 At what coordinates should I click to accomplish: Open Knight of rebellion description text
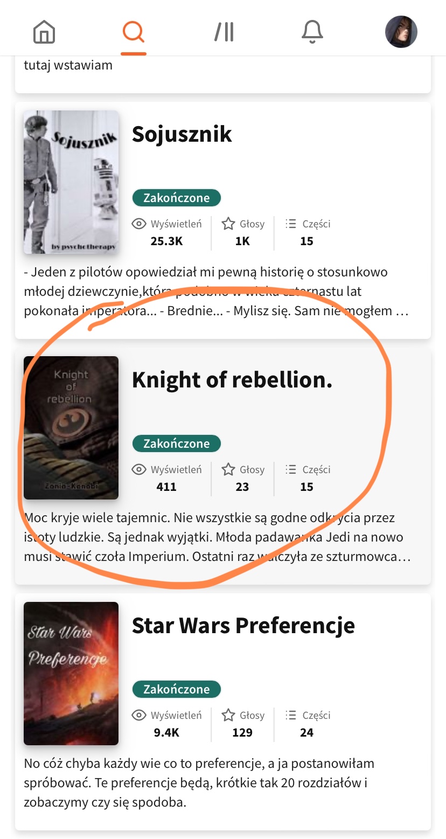[215, 537]
